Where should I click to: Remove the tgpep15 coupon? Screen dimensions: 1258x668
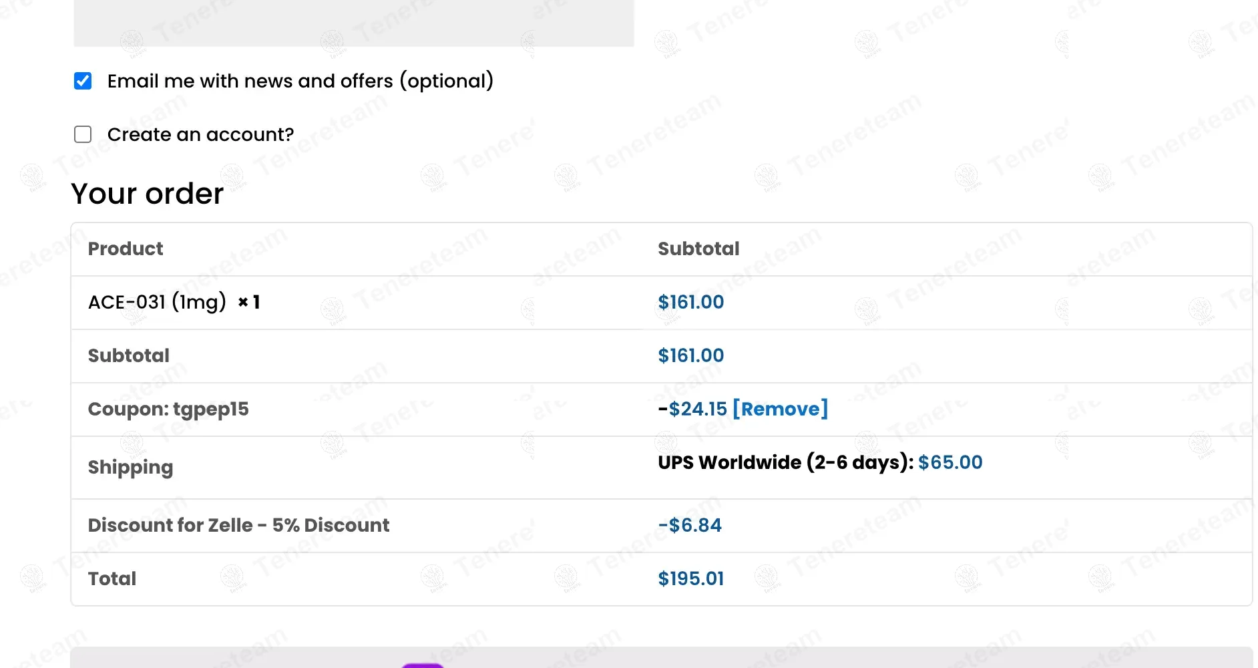pos(780,409)
